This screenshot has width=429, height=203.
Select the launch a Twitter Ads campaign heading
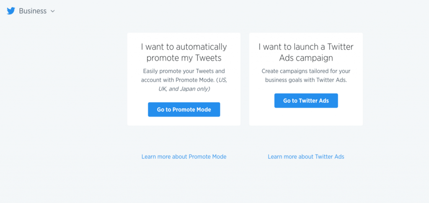pos(306,52)
